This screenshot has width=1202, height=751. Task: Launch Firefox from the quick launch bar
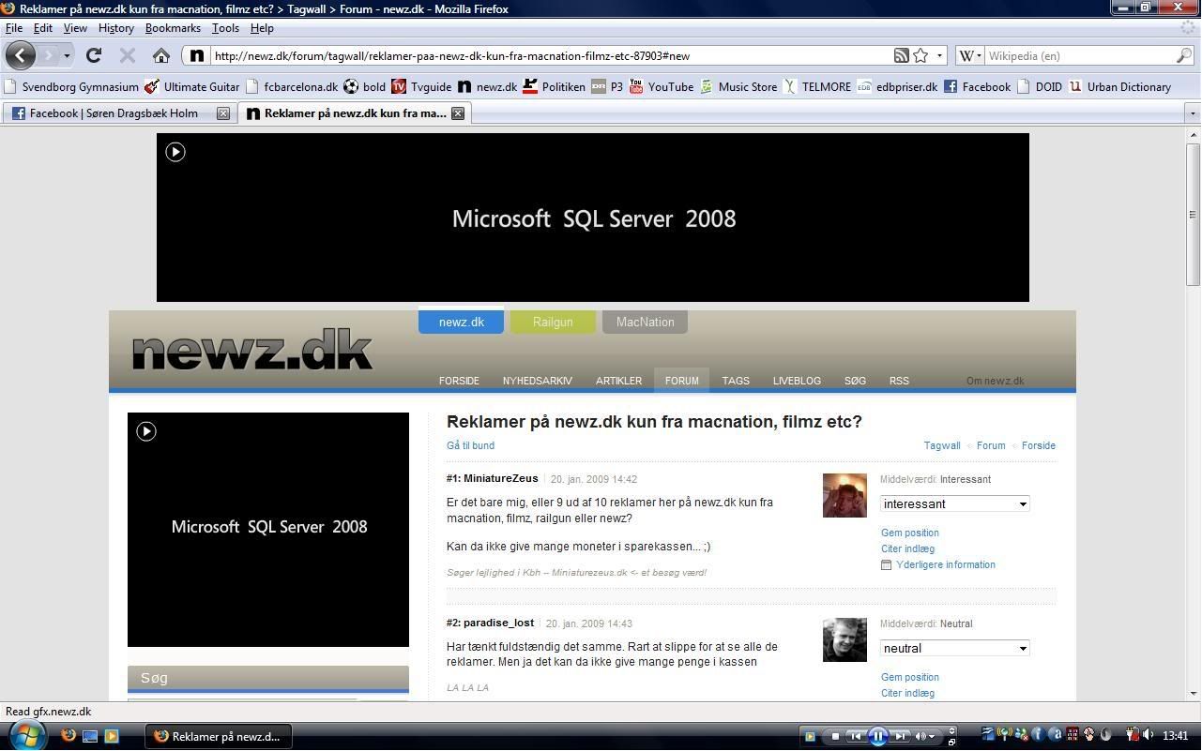pyautogui.click(x=68, y=736)
